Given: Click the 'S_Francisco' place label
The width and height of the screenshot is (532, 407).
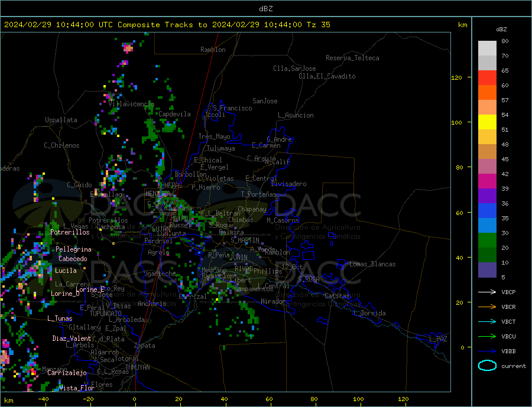Looking at the screenshot, I should pyautogui.click(x=232, y=108).
